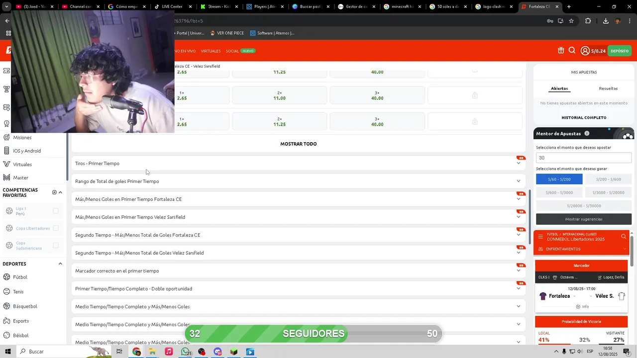The image size is (637, 358).
Task: Select the S/600 - S/3000 win range
Action: [559, 192]
